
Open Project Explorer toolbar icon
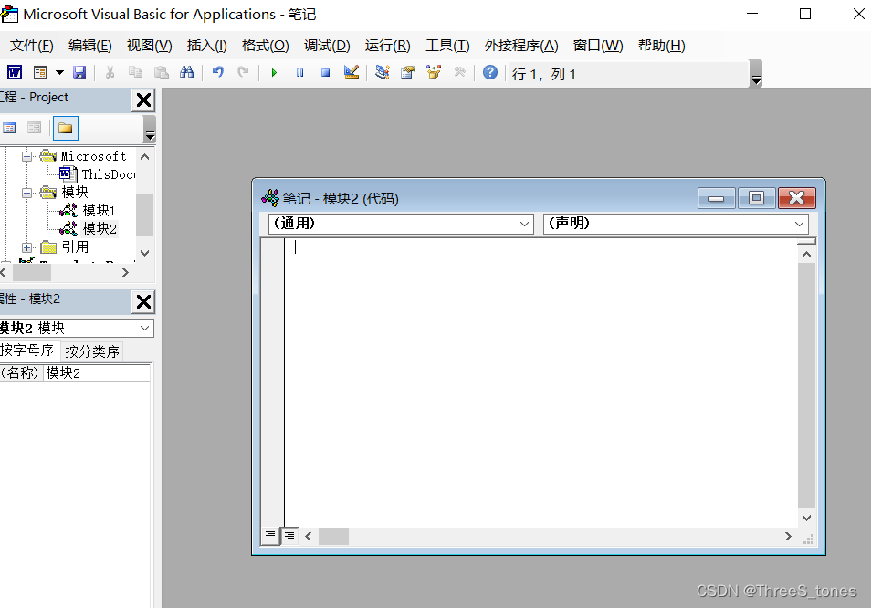point(383,72)
